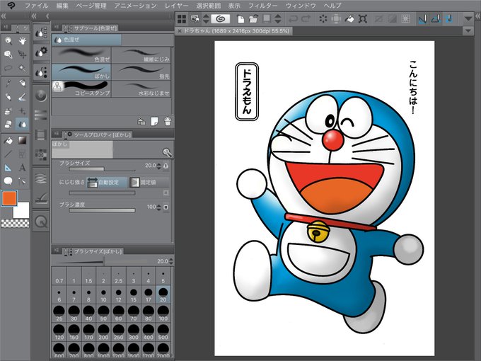Select the Correct line tool
This screenshot has height=361, width=481.
[x=23, y=181]
